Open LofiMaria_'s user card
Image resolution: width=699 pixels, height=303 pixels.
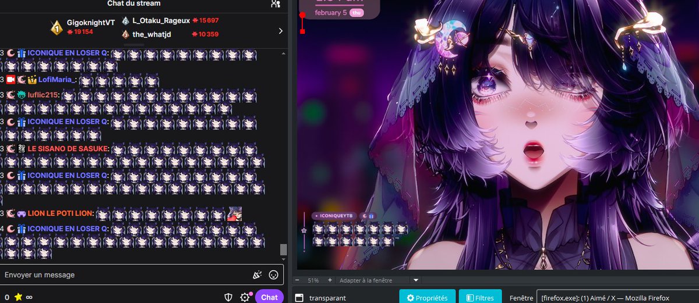pyautogui.click(x=57, y=80)
